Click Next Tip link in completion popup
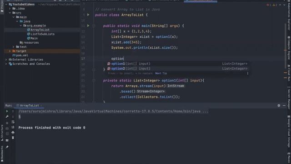The height and width of the screenshot is (164, 291). 161,73
